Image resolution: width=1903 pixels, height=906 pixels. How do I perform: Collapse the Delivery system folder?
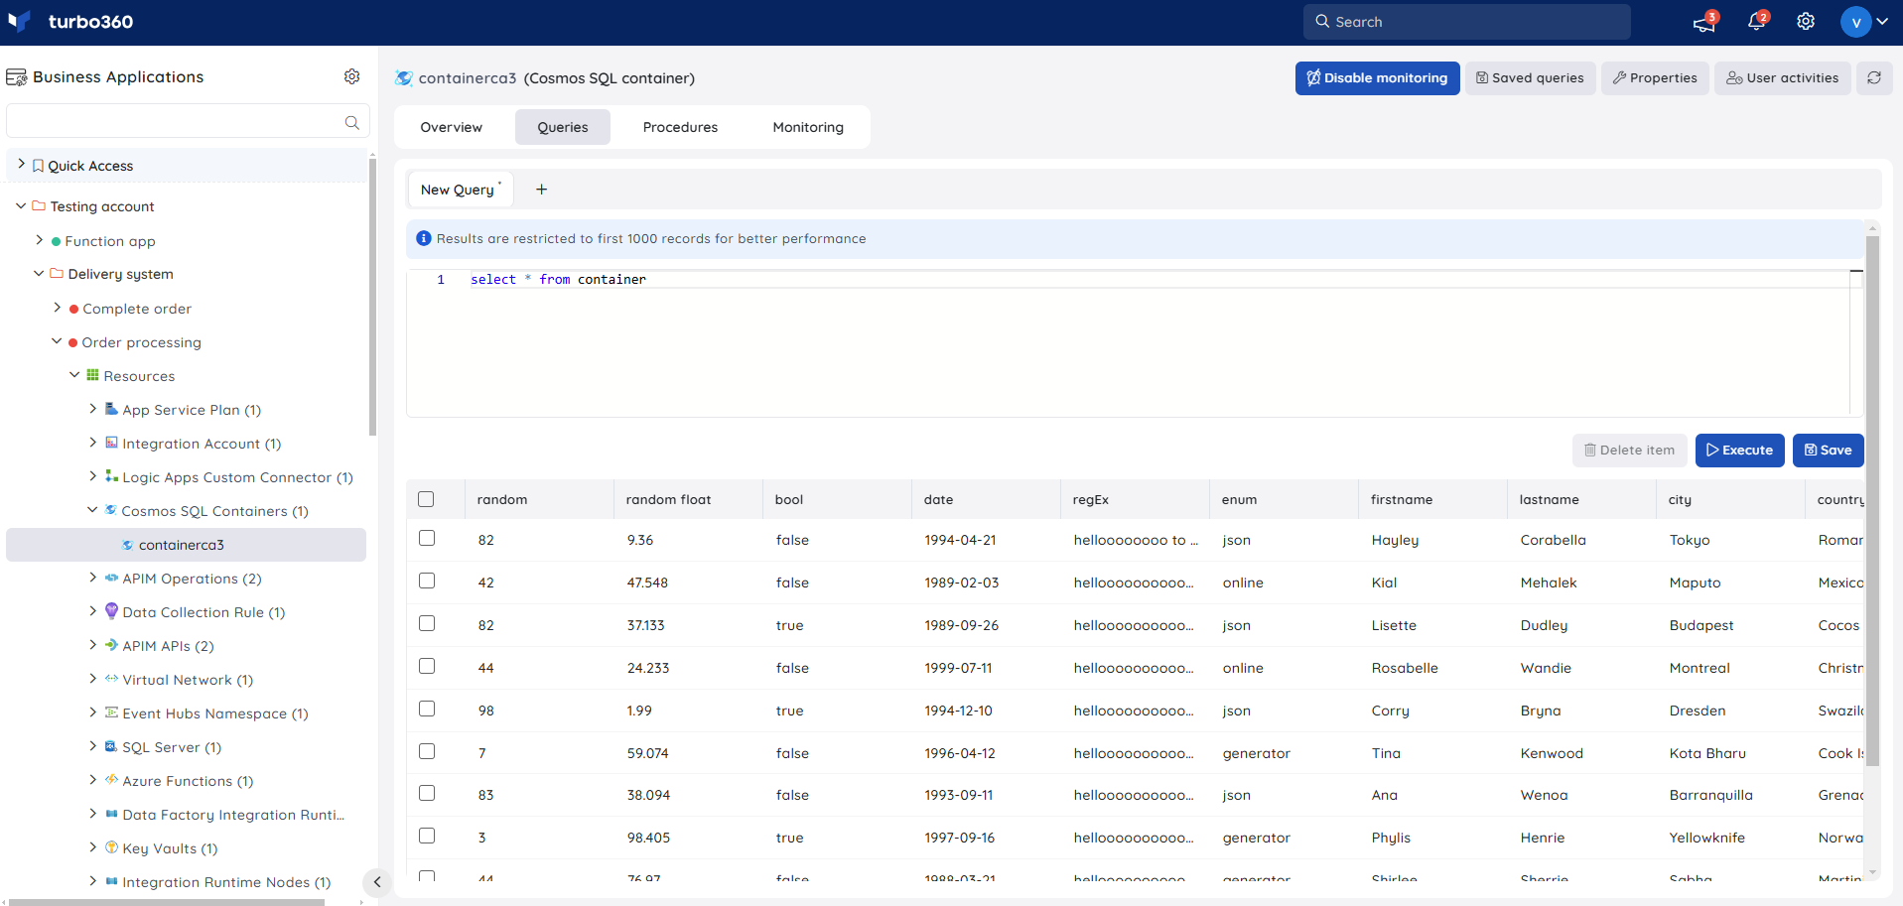[39, 273]
